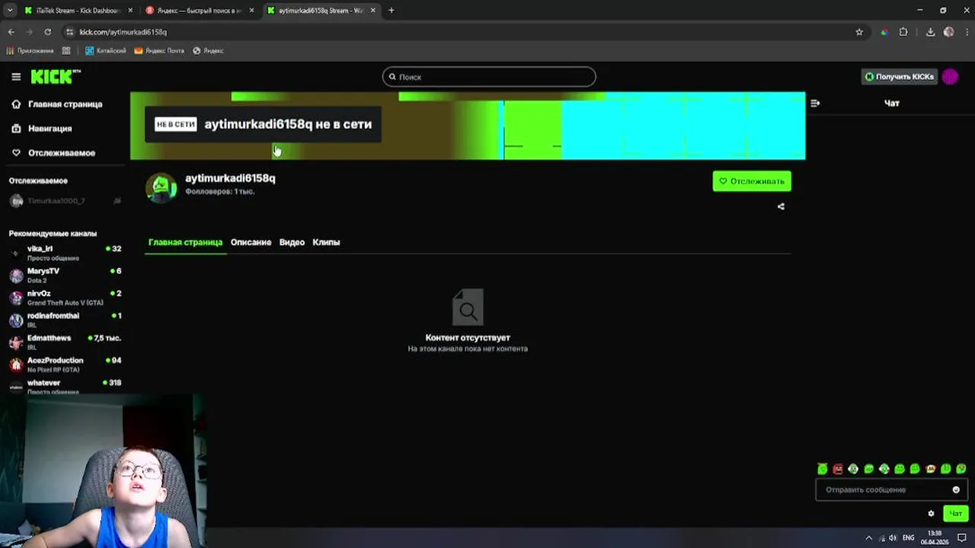The height and width of the screenshot is (548, 975).
Task: Select the red angry face emote
Action: coord(838,469)
